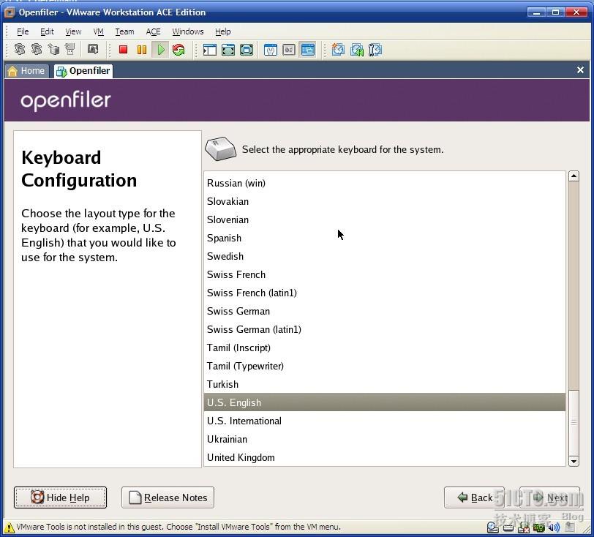Select Russian (win) keyboard layout

click(385, 183)
